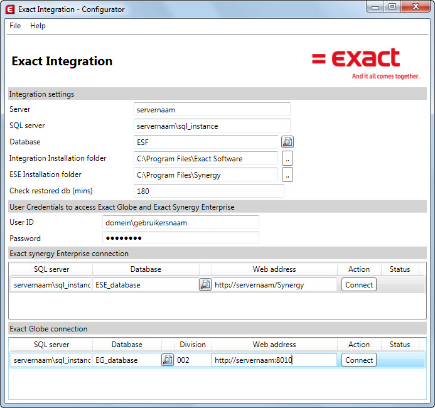Focus the SQL server settings field

click(212, 126)
